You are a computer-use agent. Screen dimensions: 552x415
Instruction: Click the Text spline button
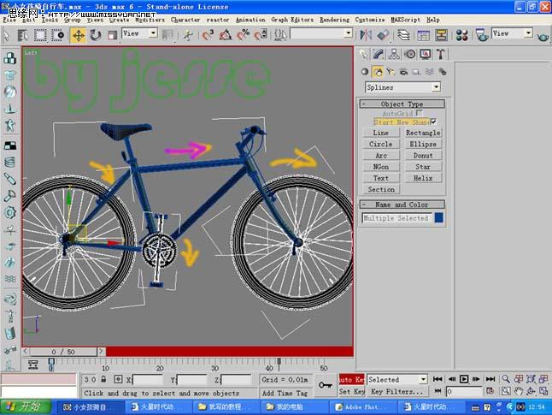(381, 178)
